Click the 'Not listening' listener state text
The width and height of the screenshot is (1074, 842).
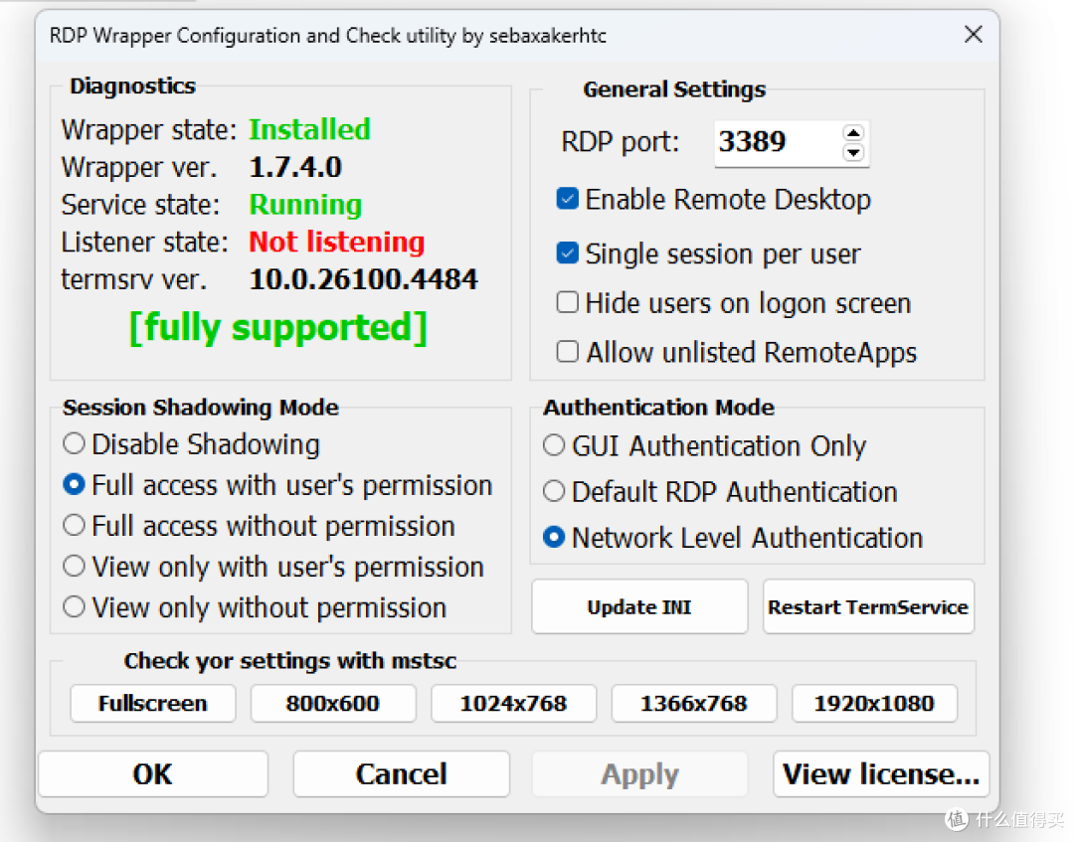coord(337,242)
